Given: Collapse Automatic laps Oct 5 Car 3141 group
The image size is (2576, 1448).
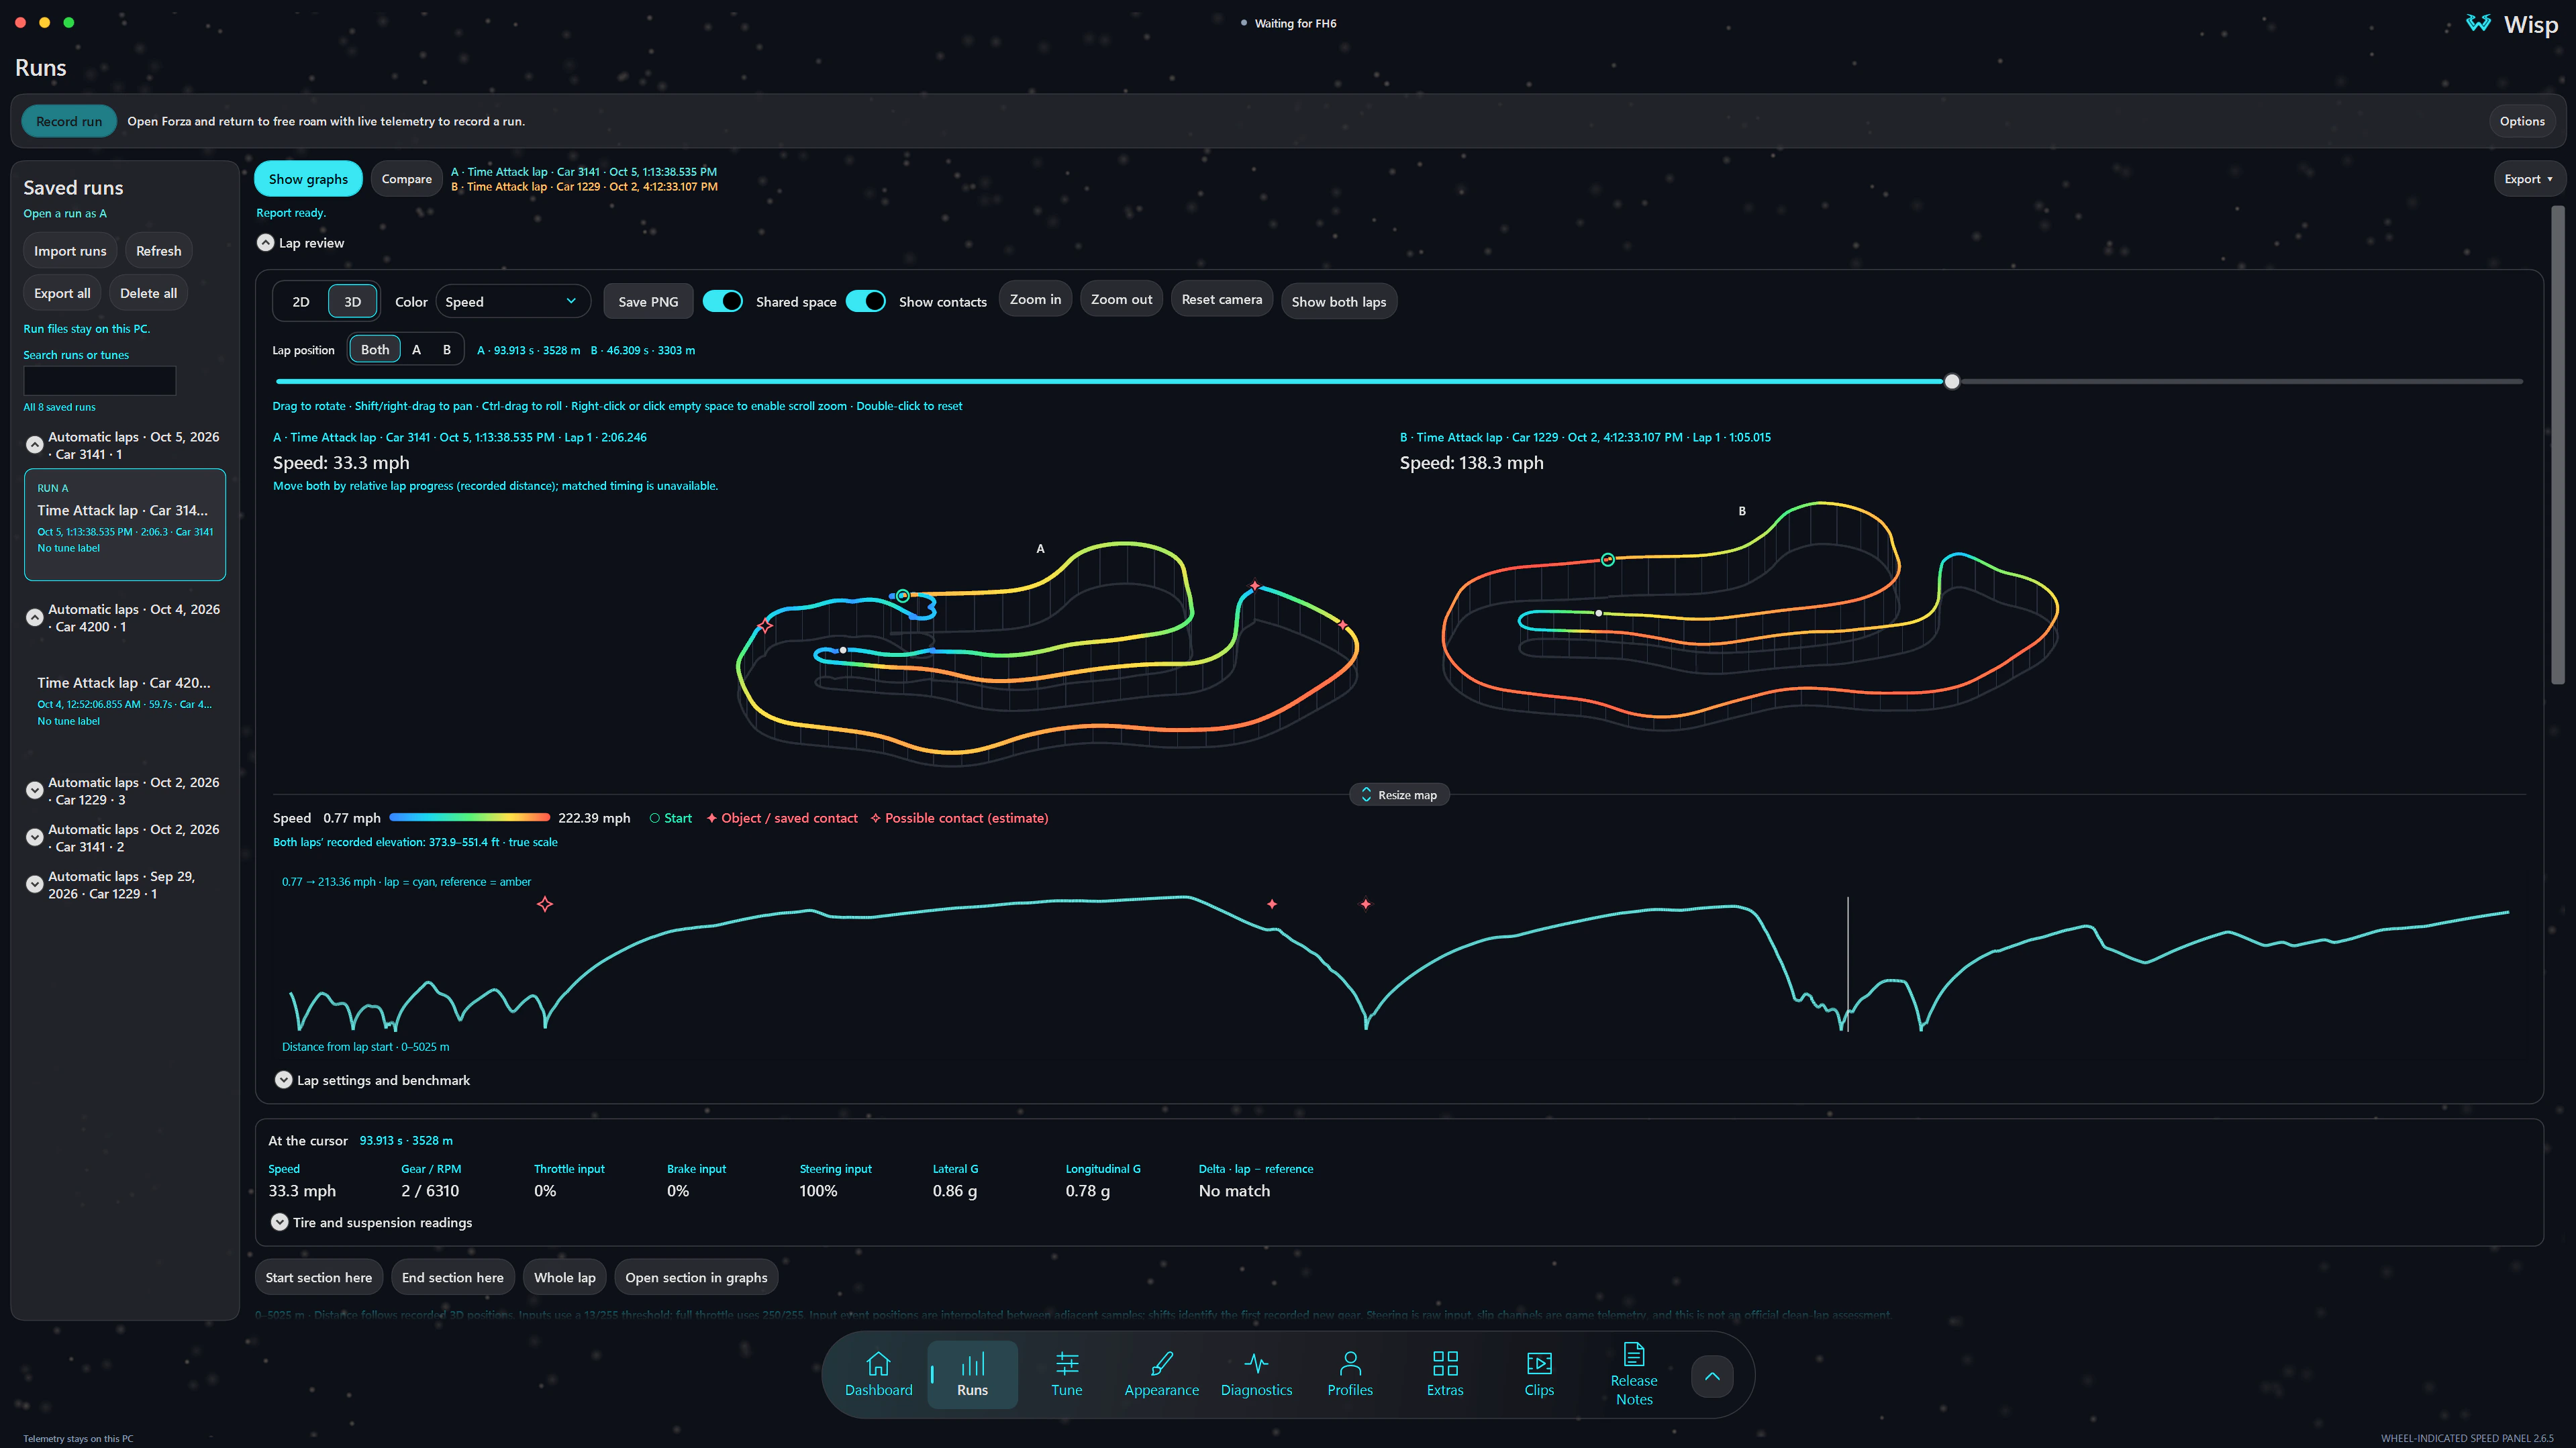Looking at the screenshot, I should coord(34,445).
